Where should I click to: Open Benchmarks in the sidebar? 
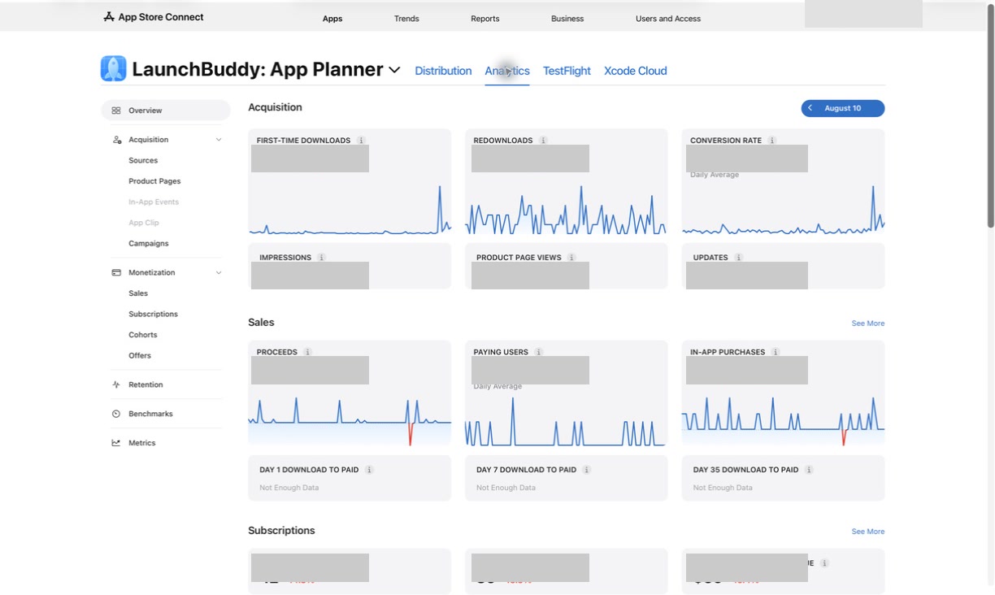click(x=150, y=415)
